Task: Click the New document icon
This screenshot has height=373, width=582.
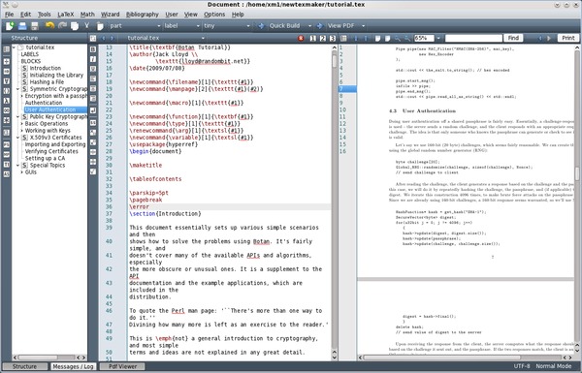Action: (x=10, y=25)
